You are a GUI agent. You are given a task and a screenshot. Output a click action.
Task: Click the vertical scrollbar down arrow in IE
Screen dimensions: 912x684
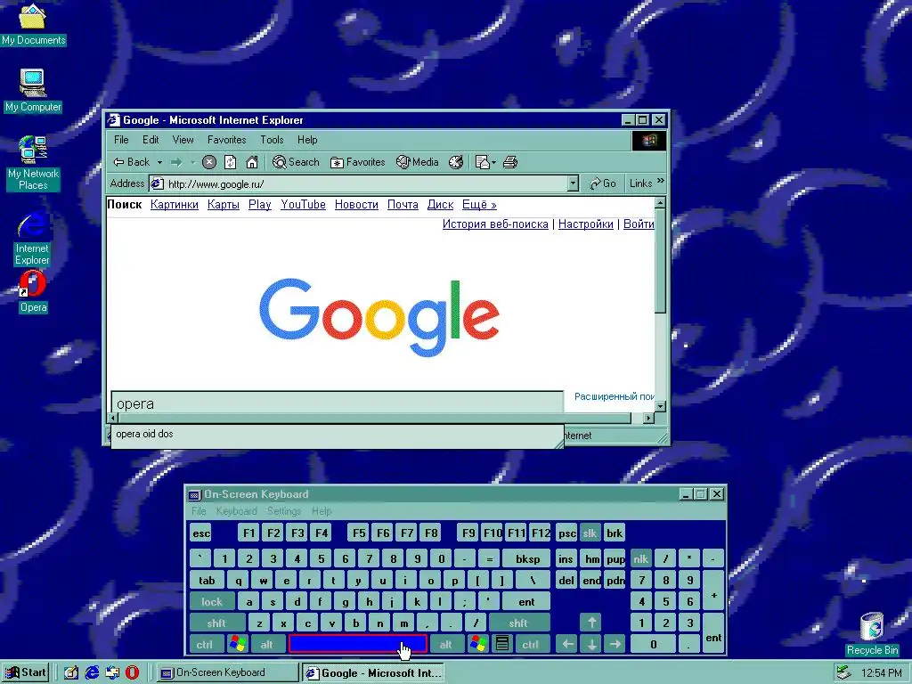coord(660,406)
